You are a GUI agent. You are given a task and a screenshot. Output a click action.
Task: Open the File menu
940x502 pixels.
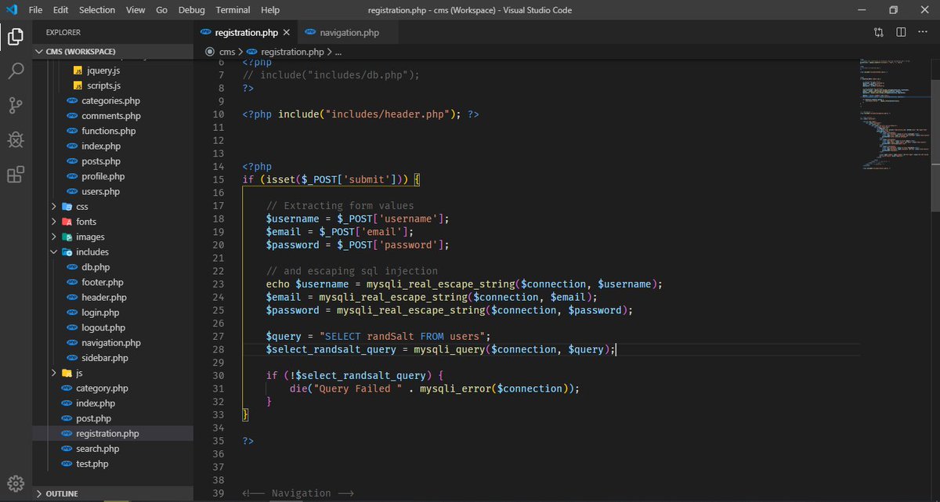click(x=35, y=10)
